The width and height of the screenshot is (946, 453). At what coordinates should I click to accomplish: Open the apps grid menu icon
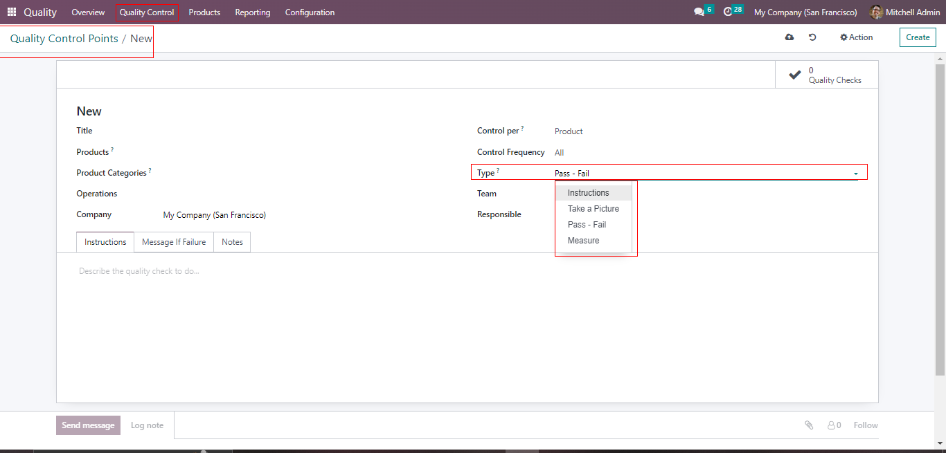tap(12, 12)
